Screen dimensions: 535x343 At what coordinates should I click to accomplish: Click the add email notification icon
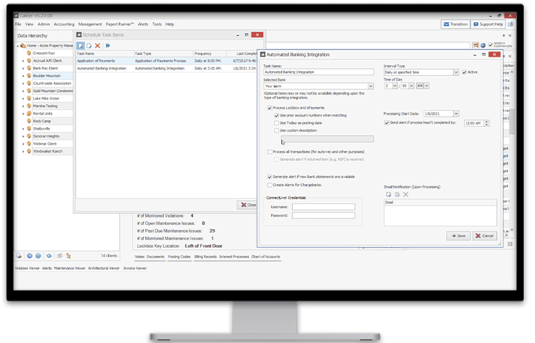388,194
